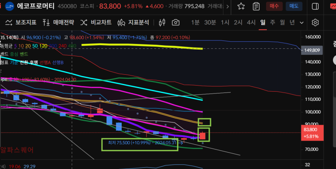336x169 pixels.
Task: Click the 100,000 price axis label
Action: click(x=313, y=112)
